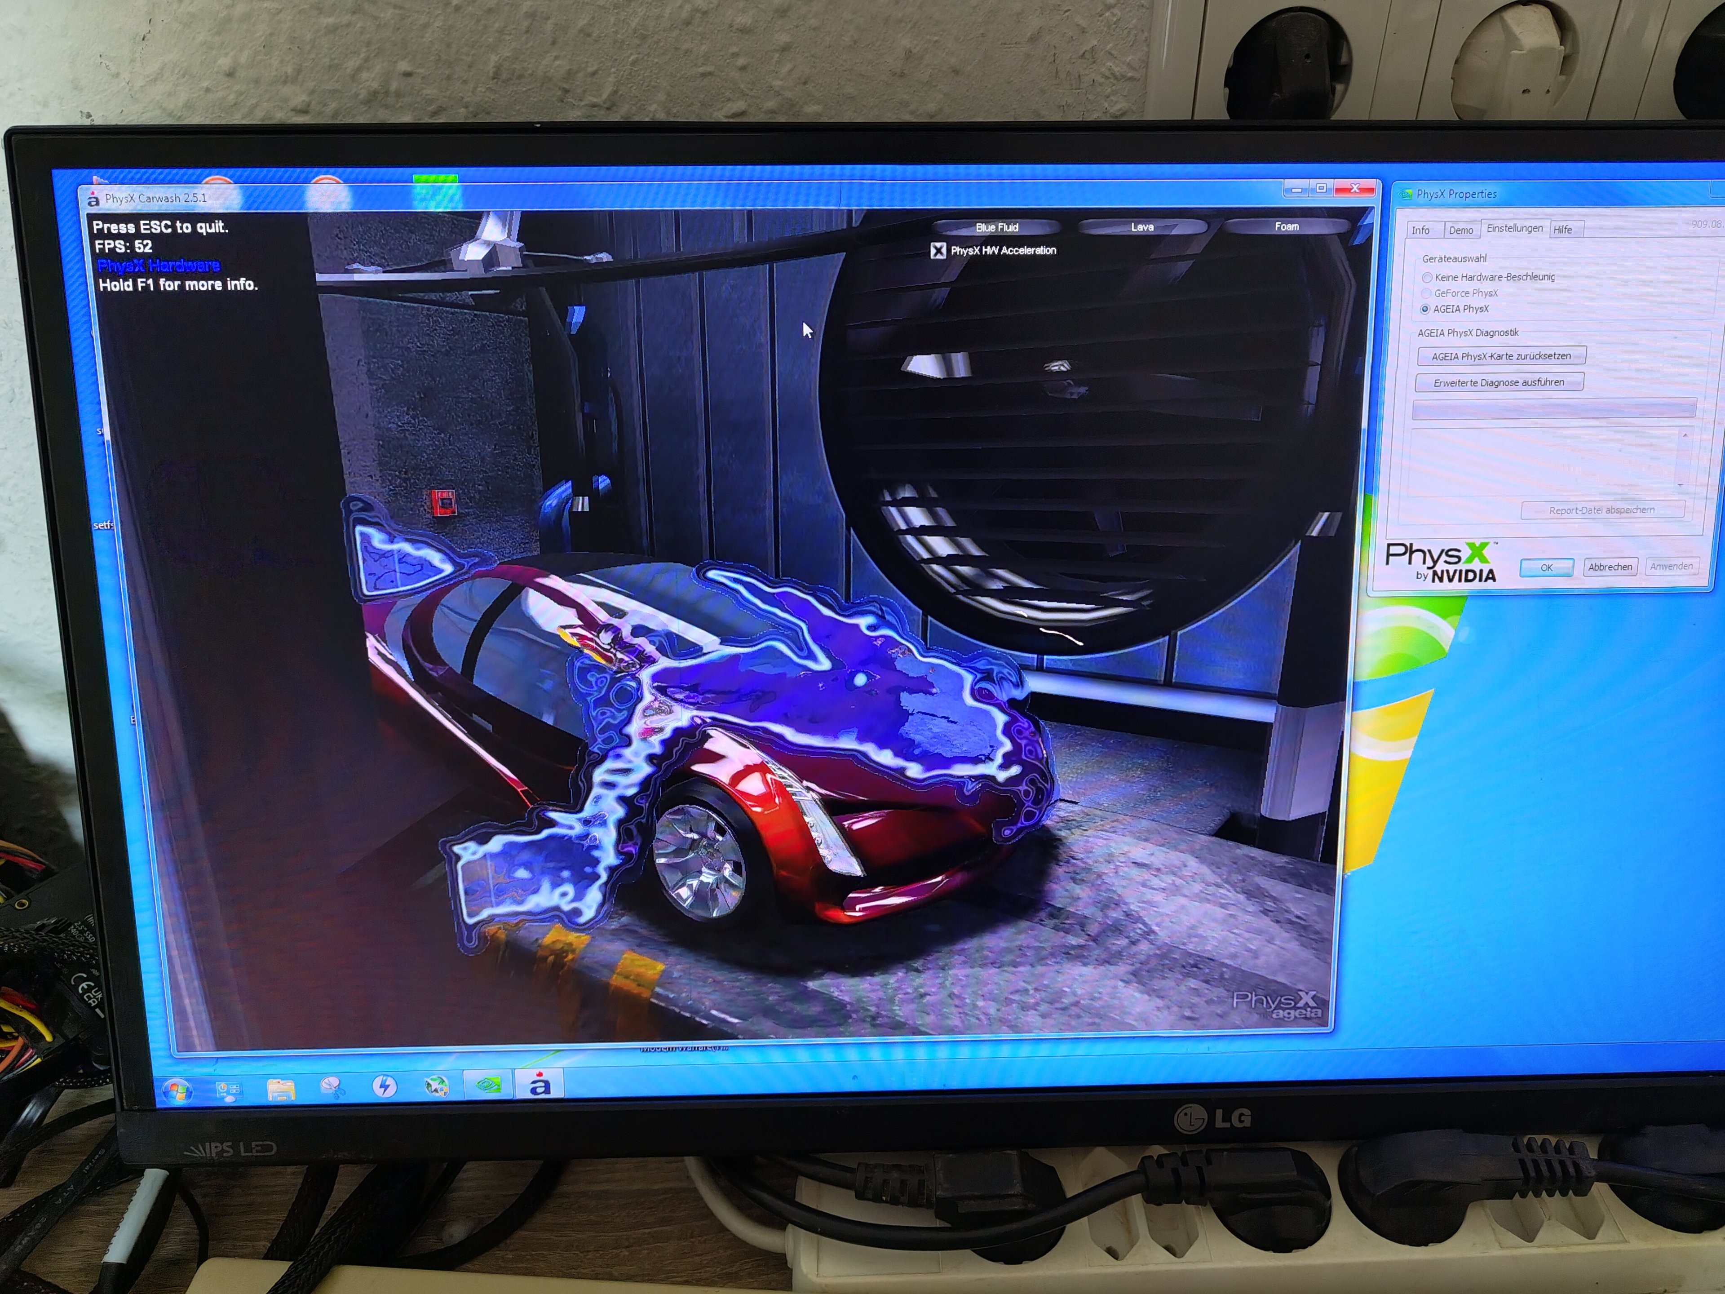Click the PhysX Carwash title bar icon
The height and width of the screenshot is (1294, 1725).
pyautogui.click(x=93, y=199)
